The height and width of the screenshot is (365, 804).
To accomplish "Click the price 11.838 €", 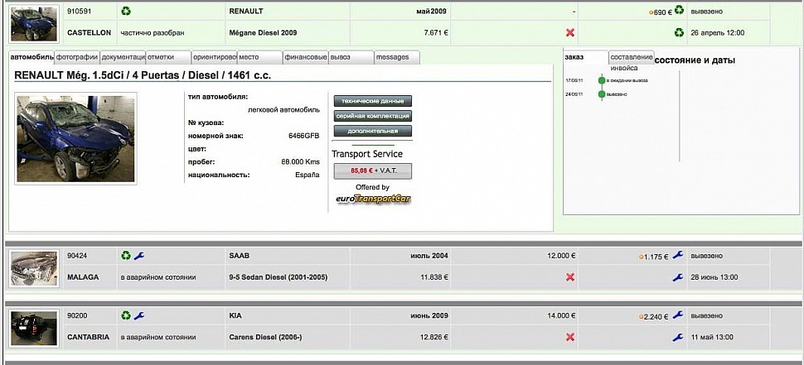I will [x=434, y=277].
